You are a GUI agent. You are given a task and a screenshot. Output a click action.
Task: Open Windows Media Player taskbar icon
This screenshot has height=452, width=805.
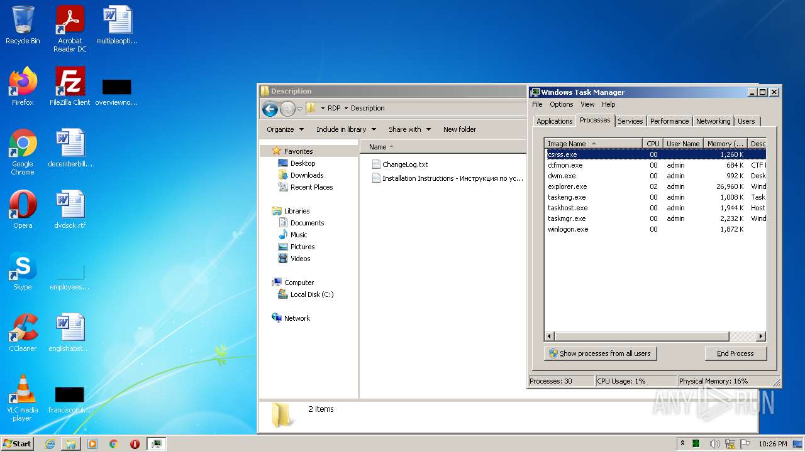(92, 444)
